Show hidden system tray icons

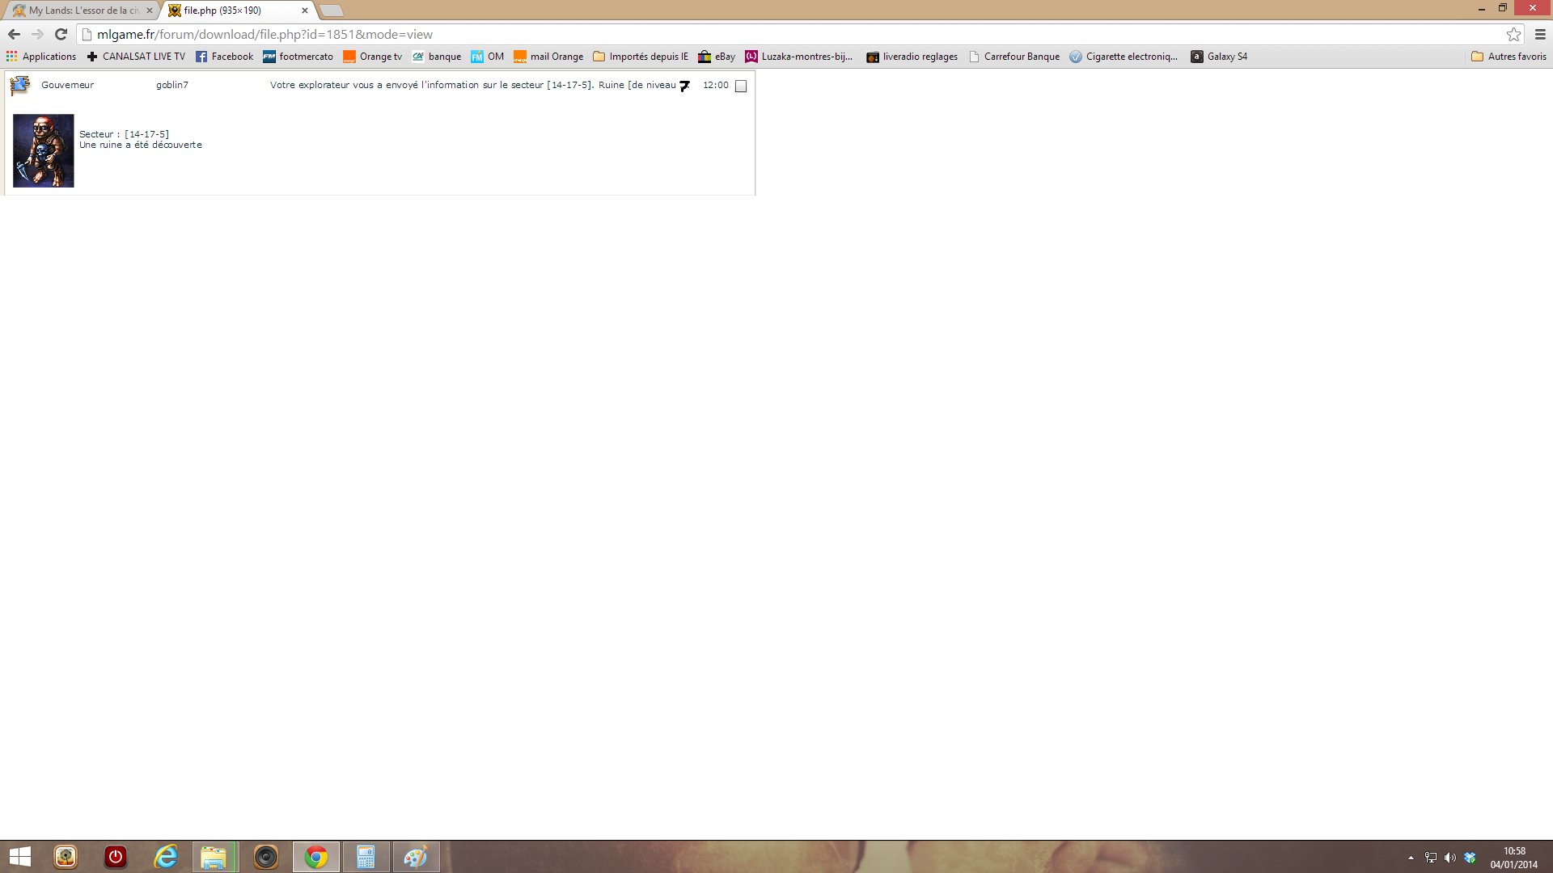(x=1411, y=858)
